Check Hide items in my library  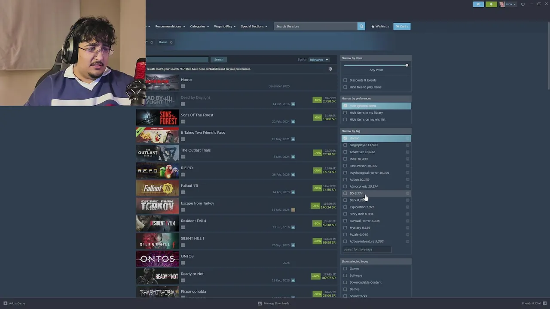(x=345, y=112)
